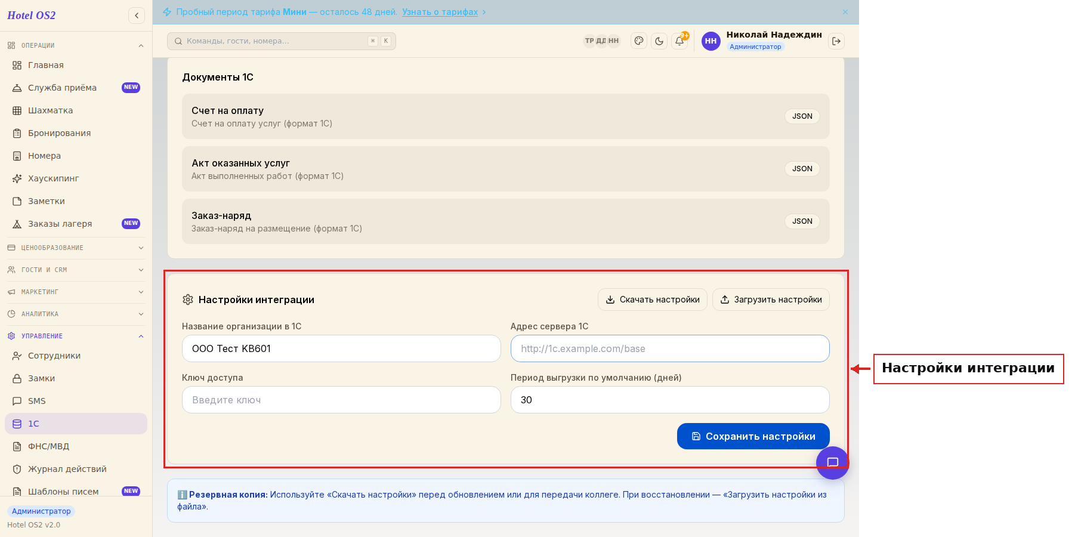1078x537 pixels.
Task: Open Журнал действий page
Action: pos(76,469)
